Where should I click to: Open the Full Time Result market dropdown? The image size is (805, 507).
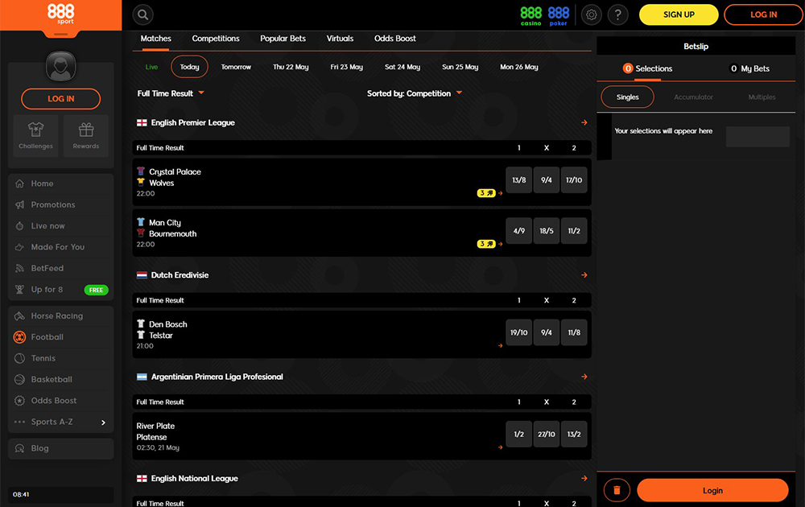(x=171, y=93)
